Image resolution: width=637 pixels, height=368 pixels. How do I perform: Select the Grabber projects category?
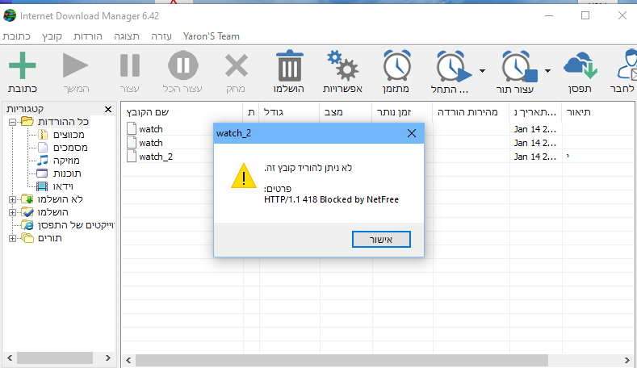pos(76,225)
